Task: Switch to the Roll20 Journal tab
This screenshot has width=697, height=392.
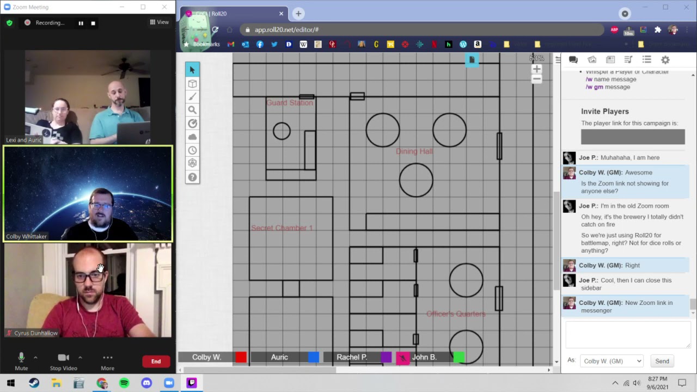Action: click(x=610, y=60)
